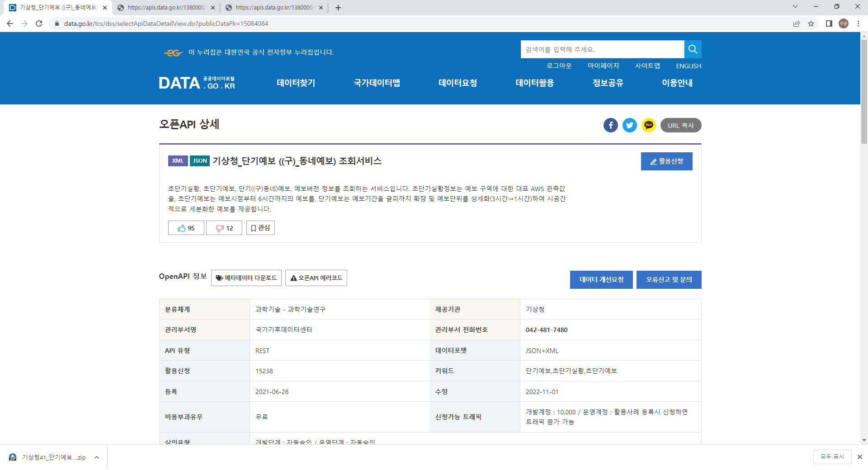Viewport: 868px width, 470px height.
Task: Bookmark this page with star icon
Action: click(811, 23)
